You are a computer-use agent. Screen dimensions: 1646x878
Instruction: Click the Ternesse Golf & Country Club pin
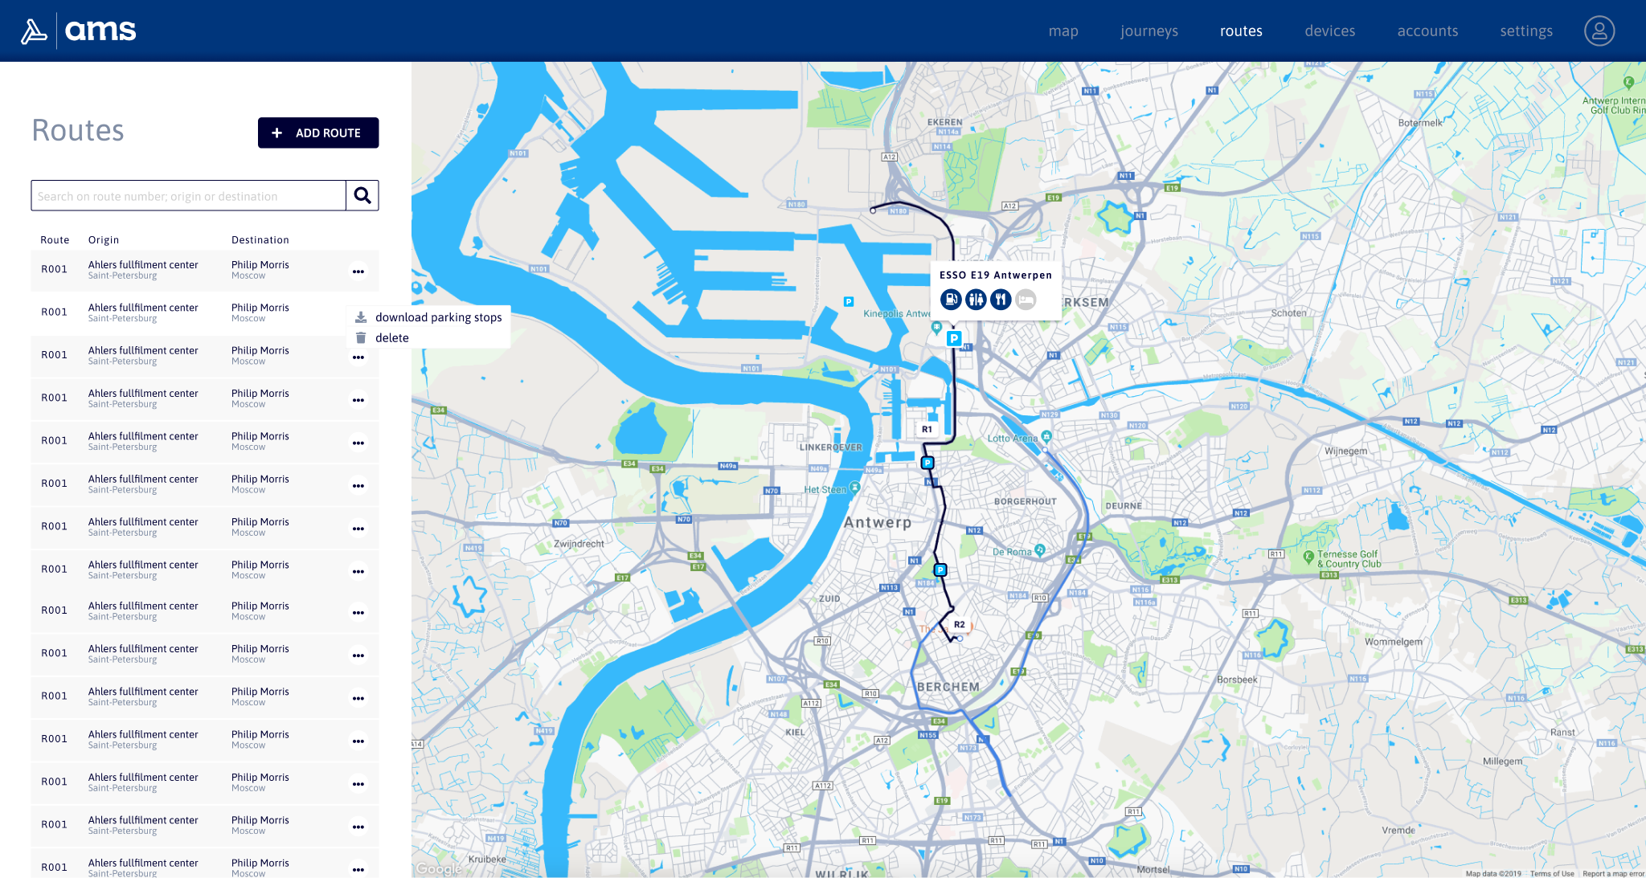click(x=1308, y=556)
